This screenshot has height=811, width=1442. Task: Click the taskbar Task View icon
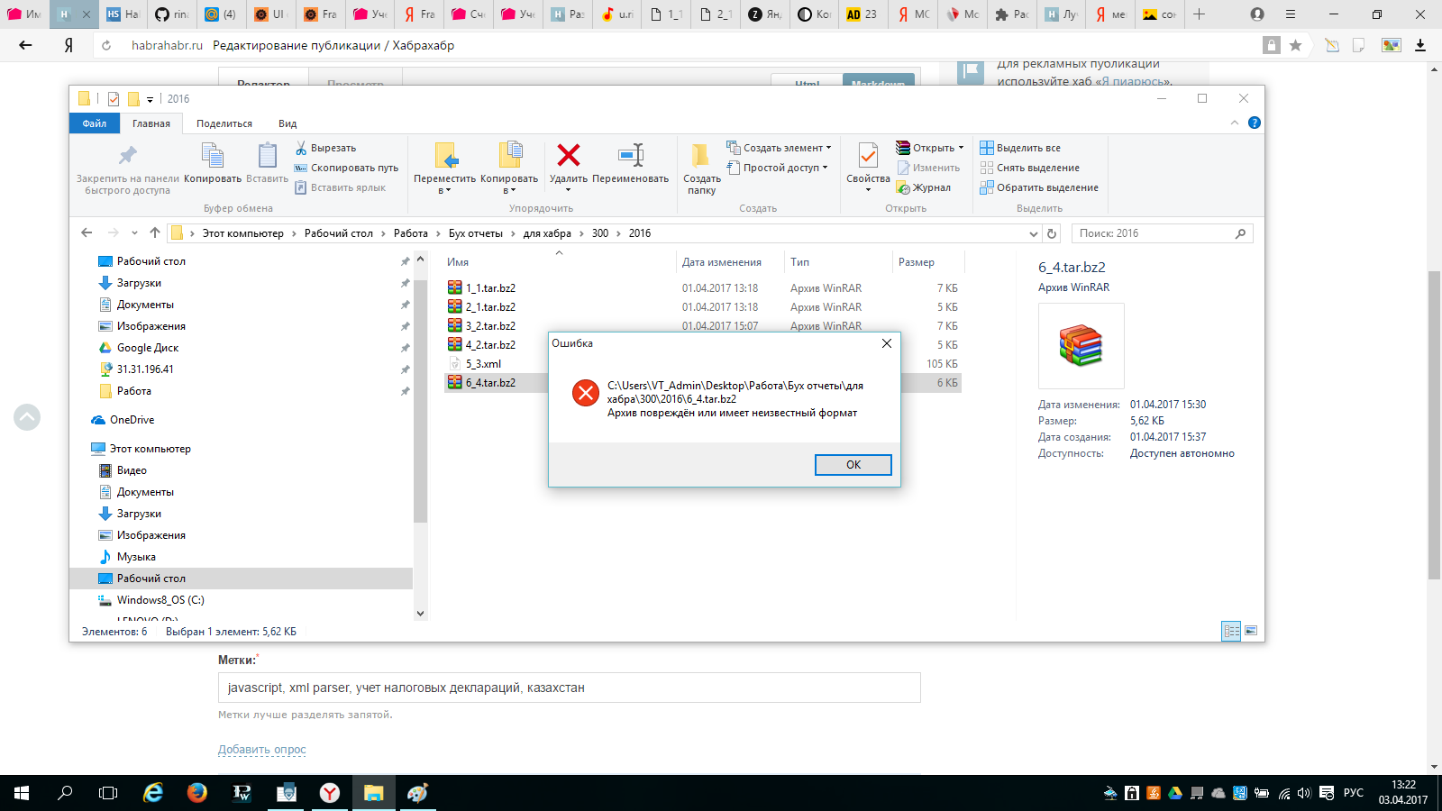pyautogui.click(x=108, y=793)
